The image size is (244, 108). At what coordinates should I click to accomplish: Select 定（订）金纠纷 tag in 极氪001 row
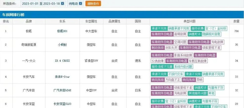216,29
